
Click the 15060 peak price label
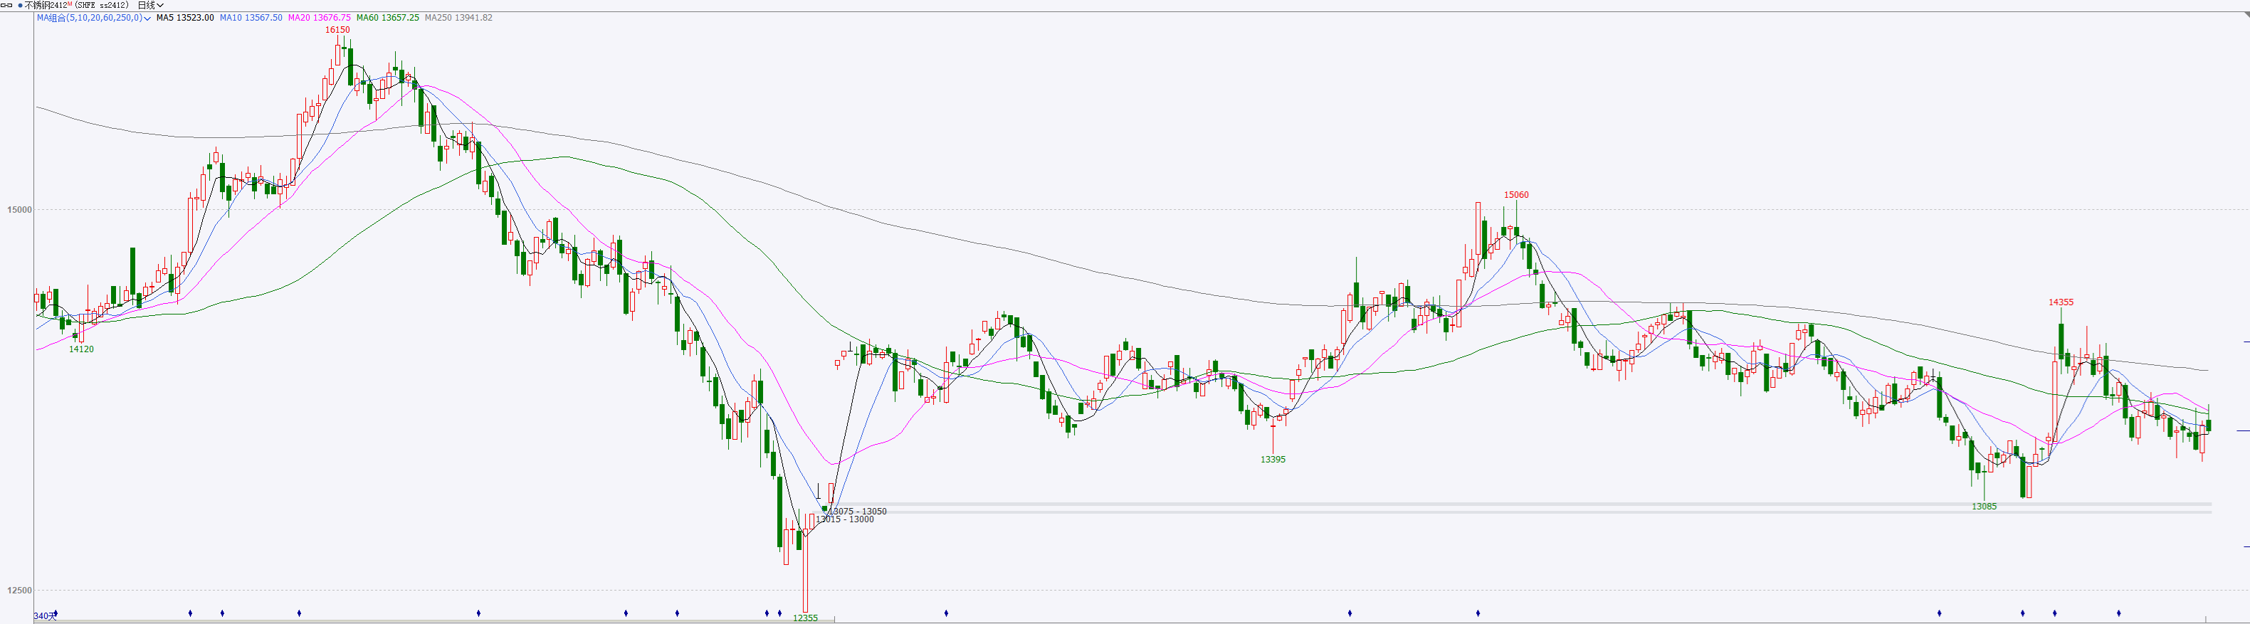[x=1515, y=196]
